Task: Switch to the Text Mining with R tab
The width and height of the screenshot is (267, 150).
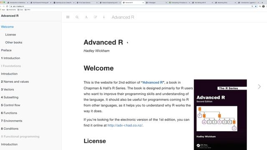Action: (202, 2)
